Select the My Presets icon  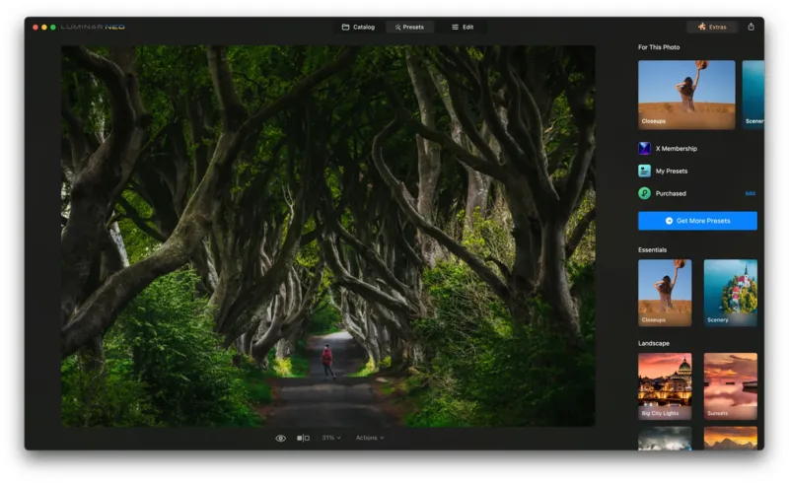[x=644, y=171]
